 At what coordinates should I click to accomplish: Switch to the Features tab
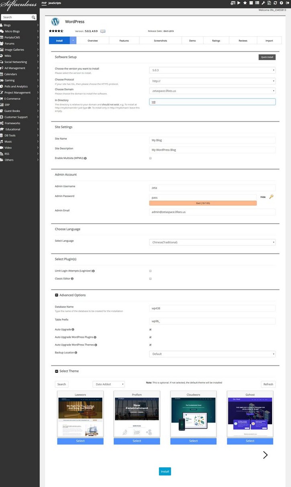pos(124,41)
